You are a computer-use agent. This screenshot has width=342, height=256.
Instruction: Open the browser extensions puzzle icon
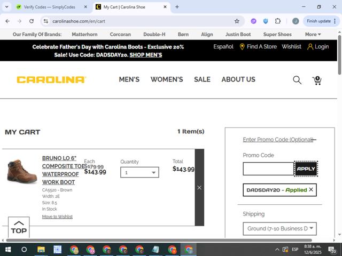278,21
